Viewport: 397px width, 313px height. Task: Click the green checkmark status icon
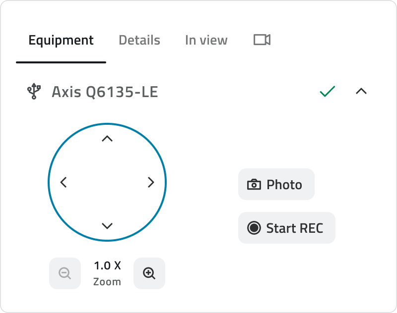[328, 91]
